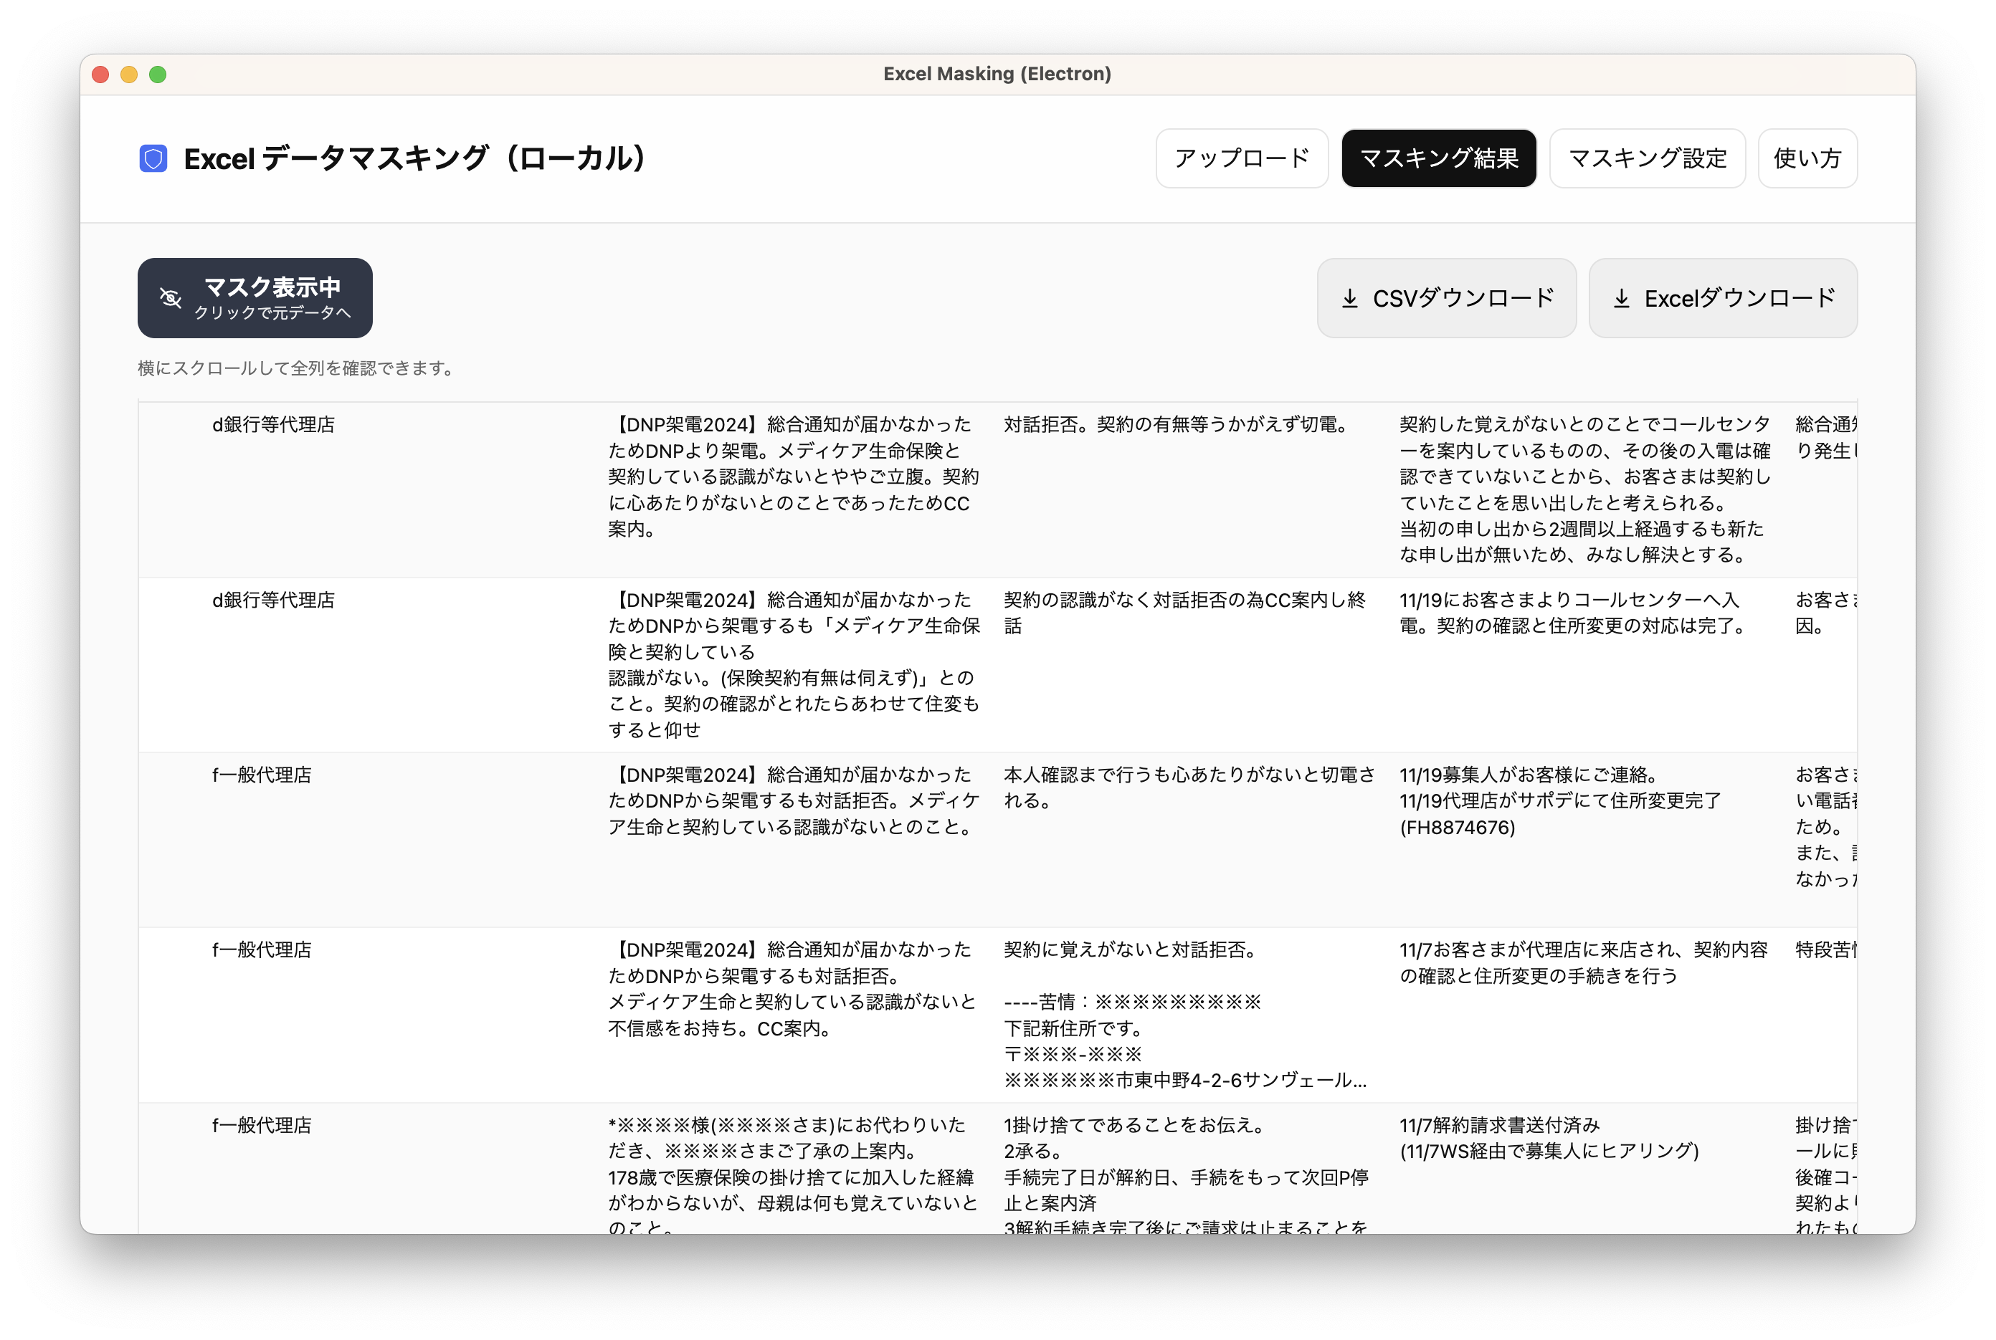Click cell containing (FH8874676)
Image resolution: width=1996 pixels, height=1340 pixels.
(x=1457, y=827)
